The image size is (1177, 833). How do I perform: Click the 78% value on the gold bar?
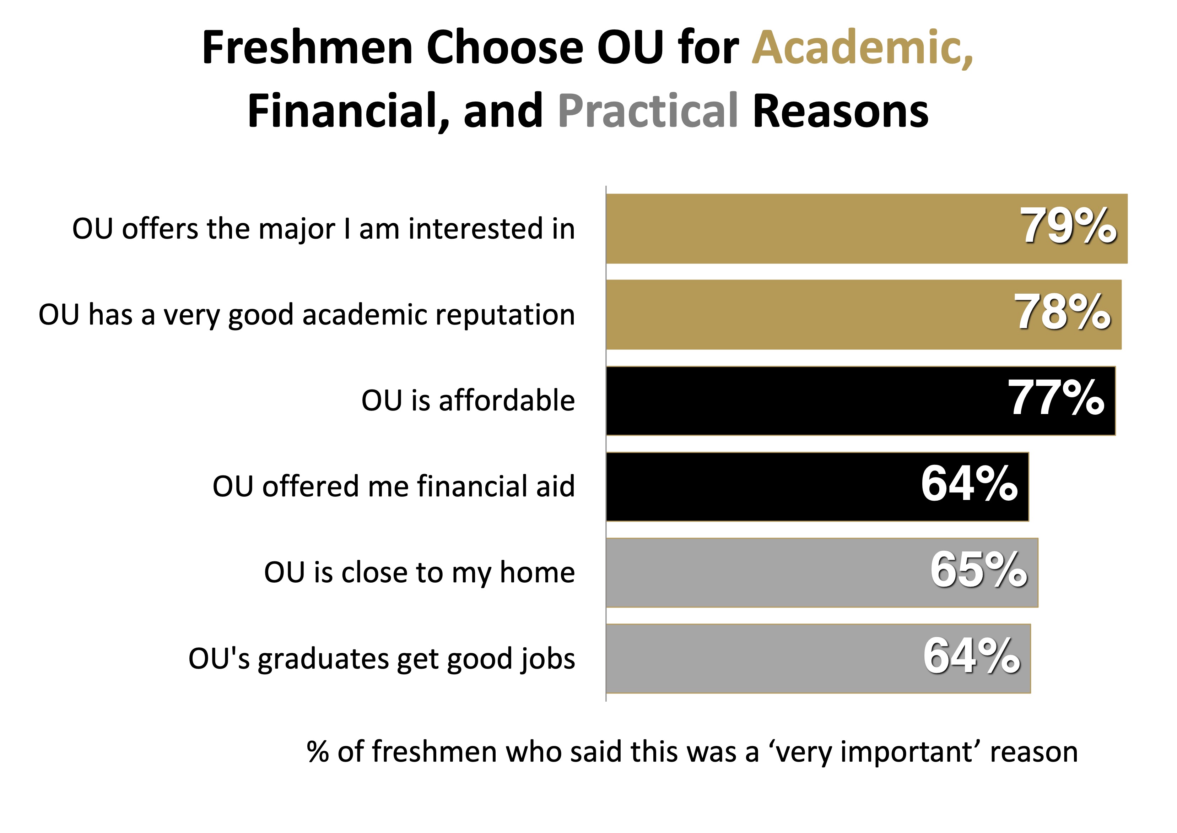1062,312
